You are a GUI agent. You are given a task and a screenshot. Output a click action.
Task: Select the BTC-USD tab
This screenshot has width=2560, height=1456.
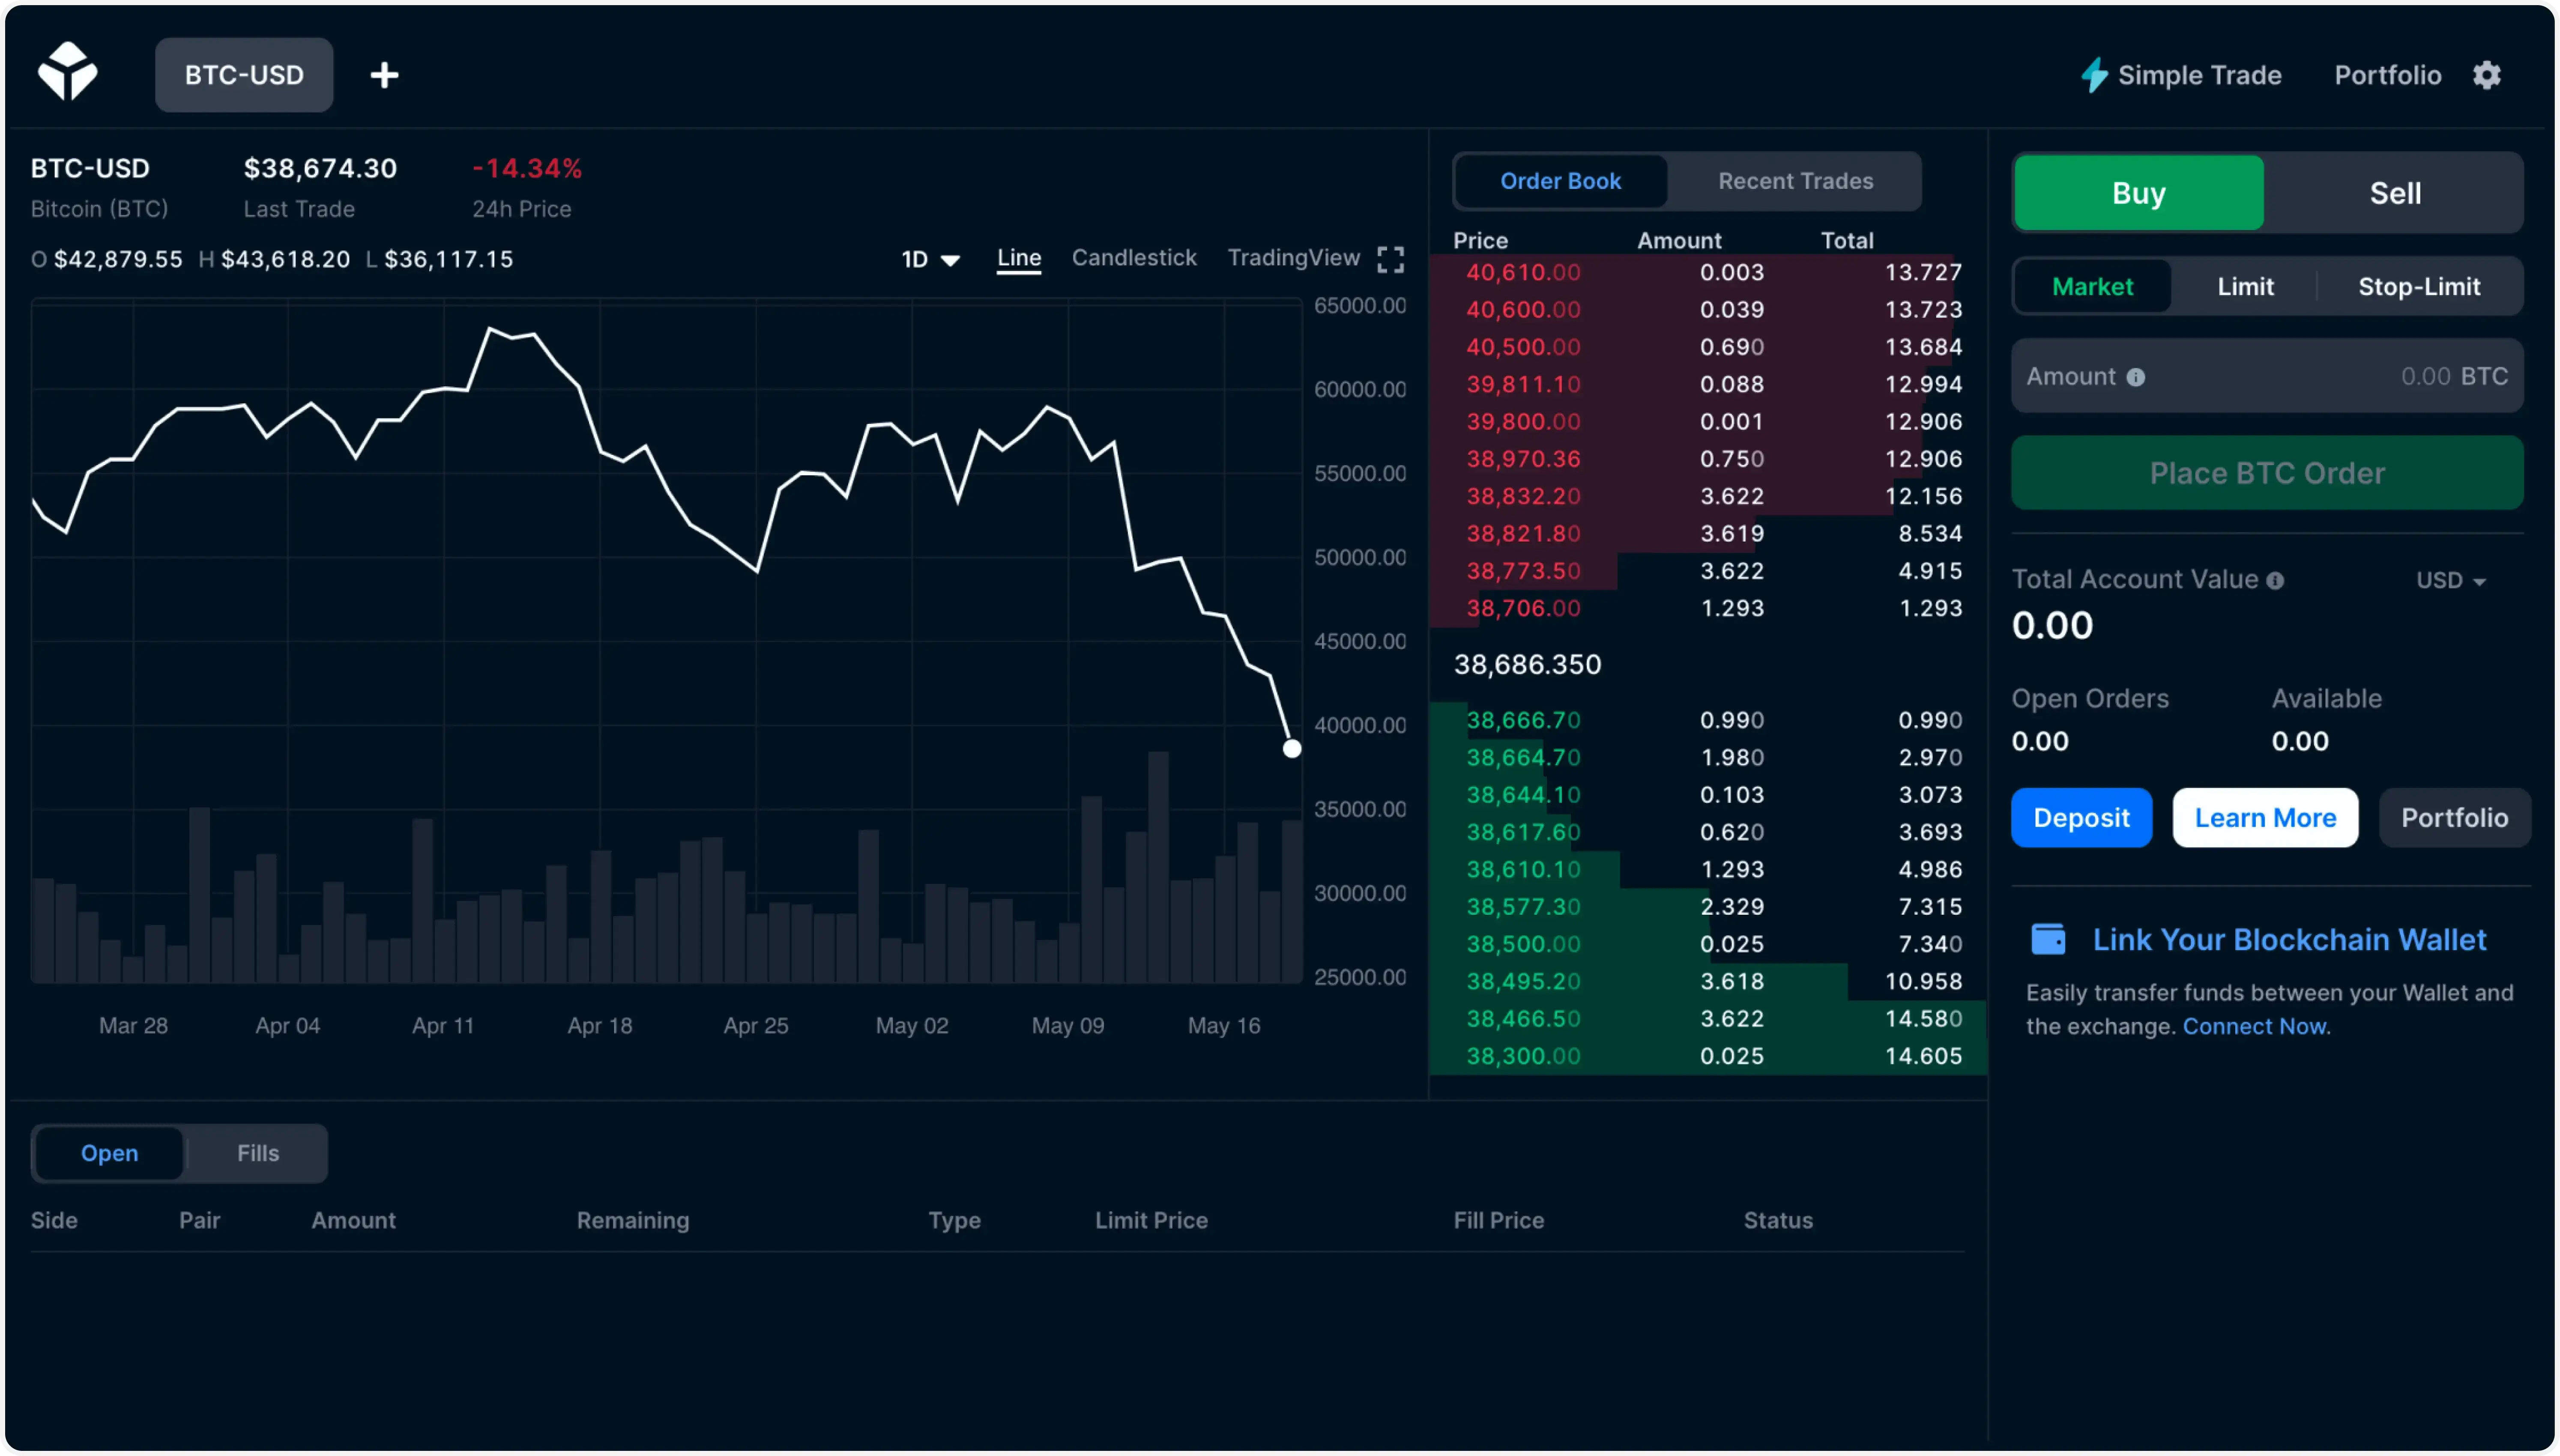pos(244,75)
